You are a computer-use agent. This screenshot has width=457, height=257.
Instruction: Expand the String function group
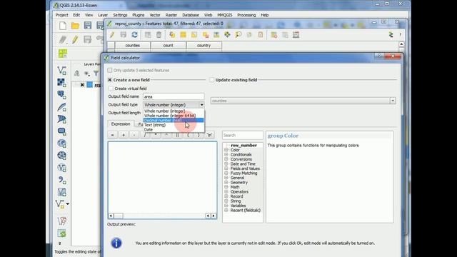[x=226, y=201]
